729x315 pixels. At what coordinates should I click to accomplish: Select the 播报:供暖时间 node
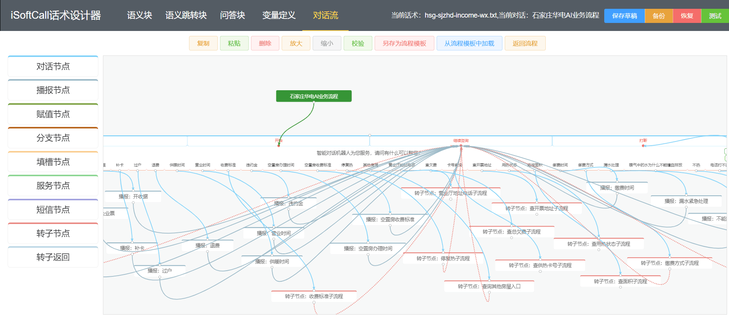point(272,261)
